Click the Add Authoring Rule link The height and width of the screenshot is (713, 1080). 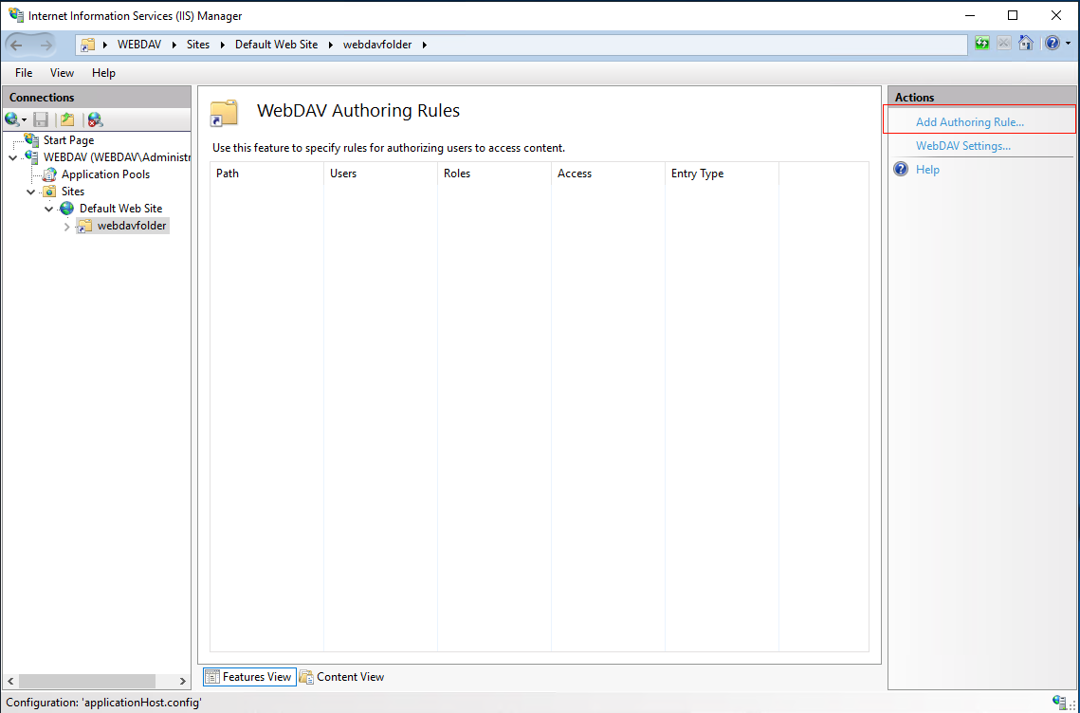coord(969,122)
